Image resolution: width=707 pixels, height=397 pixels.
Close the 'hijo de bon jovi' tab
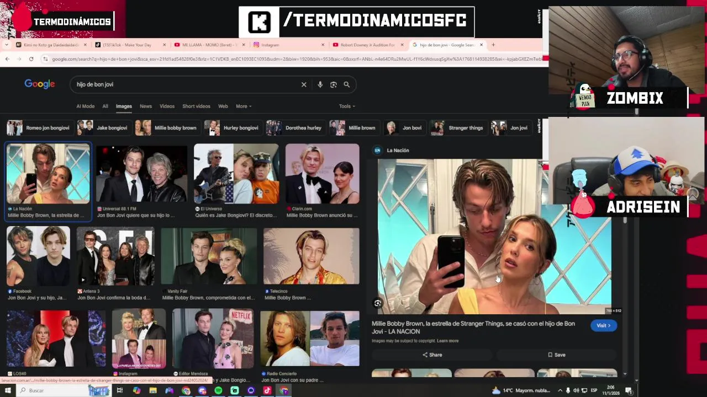(481, 45)
